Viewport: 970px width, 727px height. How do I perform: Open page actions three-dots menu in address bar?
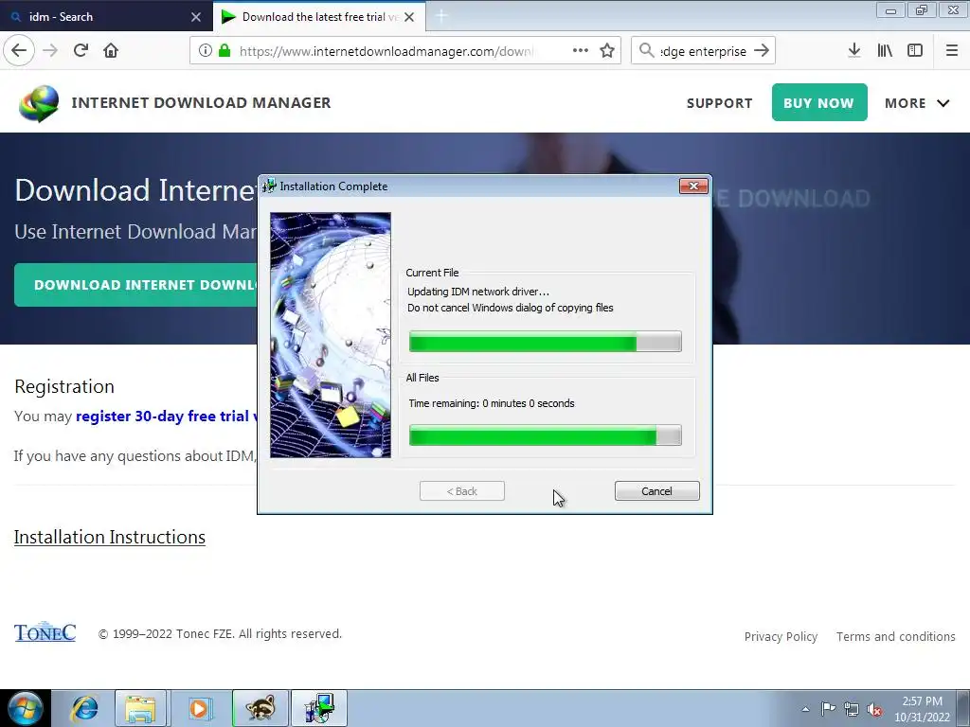tap(581, 51)
